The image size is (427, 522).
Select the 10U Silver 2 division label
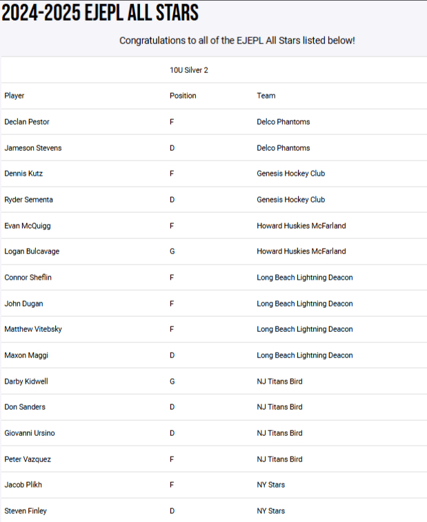[x=189, y=70]
